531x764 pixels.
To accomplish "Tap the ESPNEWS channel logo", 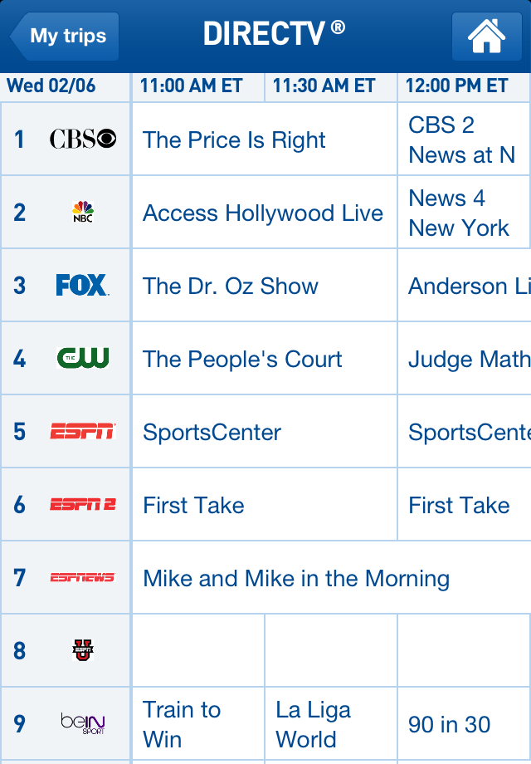I will pos(83,577).
